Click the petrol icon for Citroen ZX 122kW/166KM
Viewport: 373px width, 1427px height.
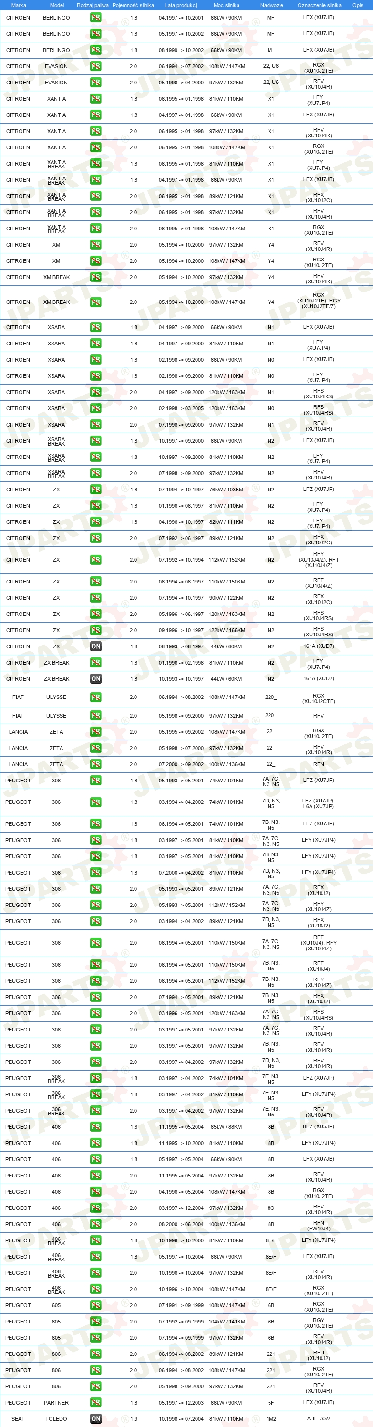96,630
